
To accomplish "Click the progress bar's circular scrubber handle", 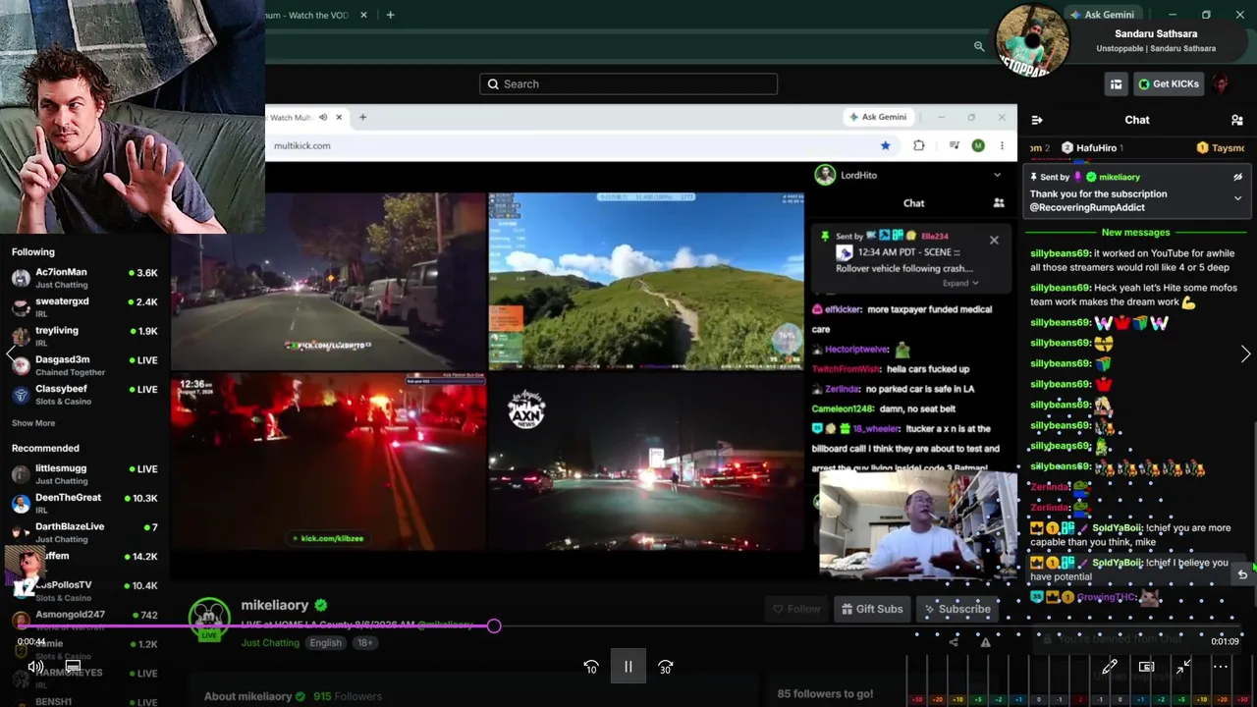I will point(494,625).
